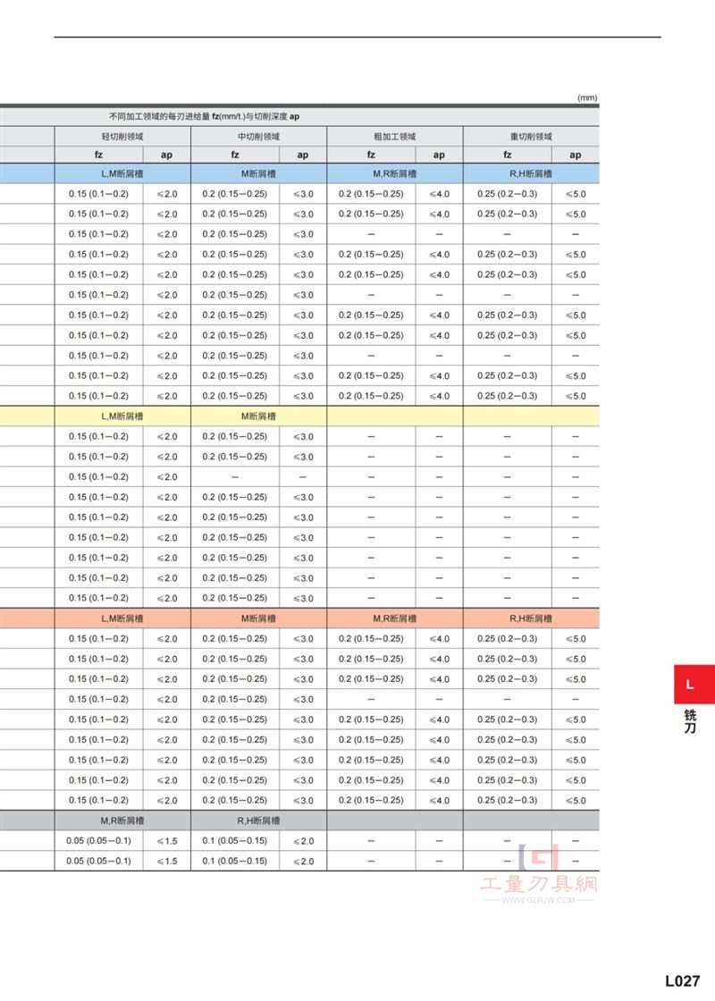Click ≤1.5 in the last table row
The width and height of the screenshot is (715, 1001).
click(167, 862)
